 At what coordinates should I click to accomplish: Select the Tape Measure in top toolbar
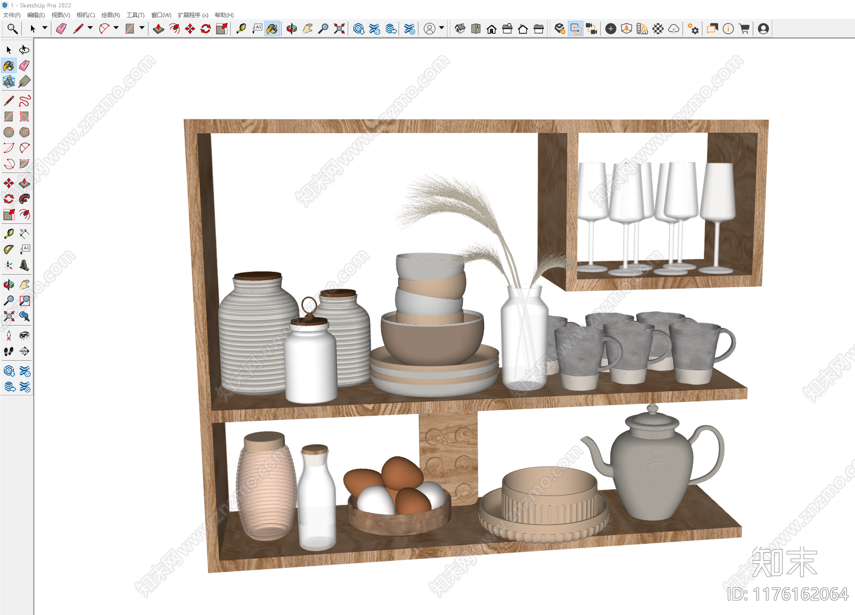pos(241,29)
